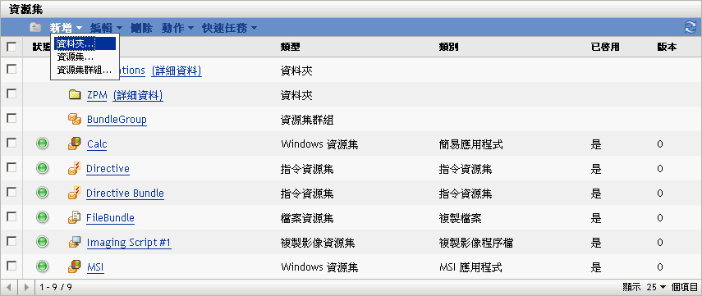Click the up-folder icon beside 新增
Viewport: 702px width, 296px height.
click(x=35, y=28)
